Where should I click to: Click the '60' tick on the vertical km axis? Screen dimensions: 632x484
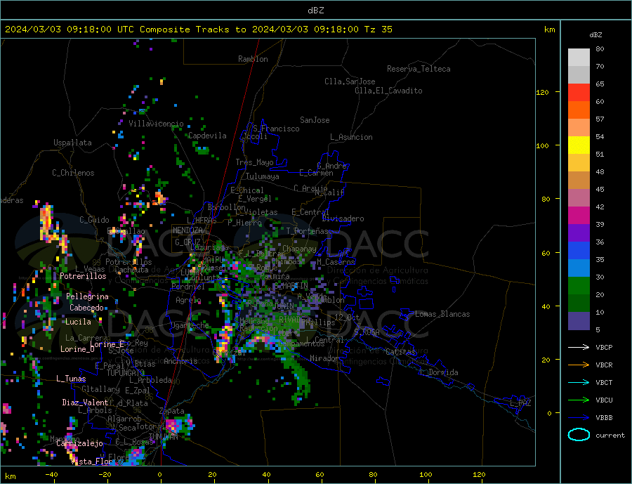coord(546,254)
